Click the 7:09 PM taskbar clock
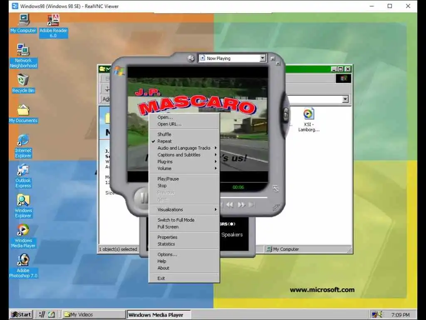 [401, 315]
